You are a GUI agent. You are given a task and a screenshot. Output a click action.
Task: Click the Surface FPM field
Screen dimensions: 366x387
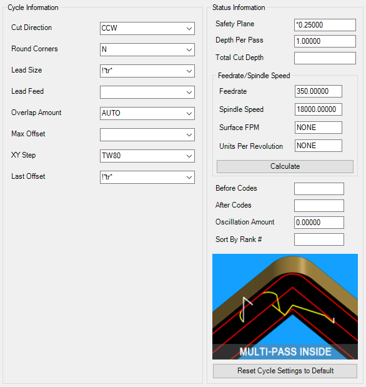pyautogui.click(x=318, y=128)
